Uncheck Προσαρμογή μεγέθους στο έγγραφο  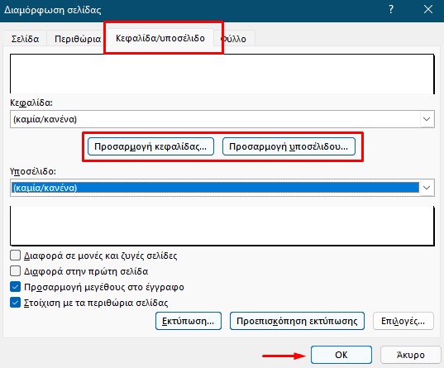(15, 287)
